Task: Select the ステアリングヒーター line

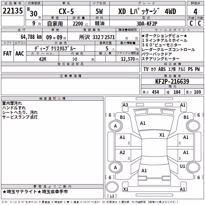Action: click(160, 59)
